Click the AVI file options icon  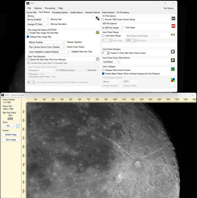coord(173,18)
